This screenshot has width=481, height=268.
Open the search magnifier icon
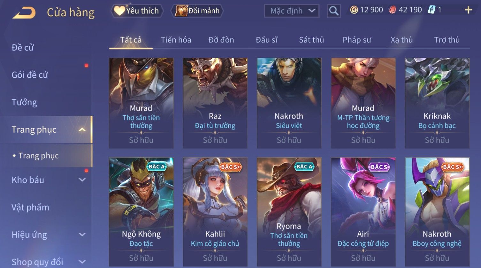click(x=334, y=11)
